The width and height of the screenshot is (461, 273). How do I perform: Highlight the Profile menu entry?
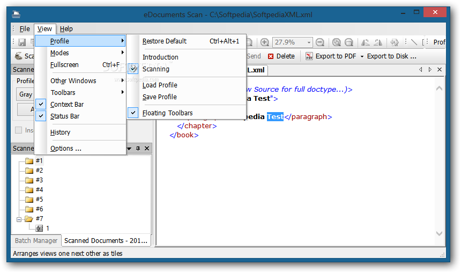click(x=80, y=41)
